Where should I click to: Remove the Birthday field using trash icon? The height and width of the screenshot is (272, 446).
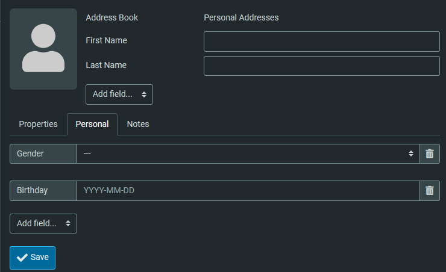pos(429,190)
